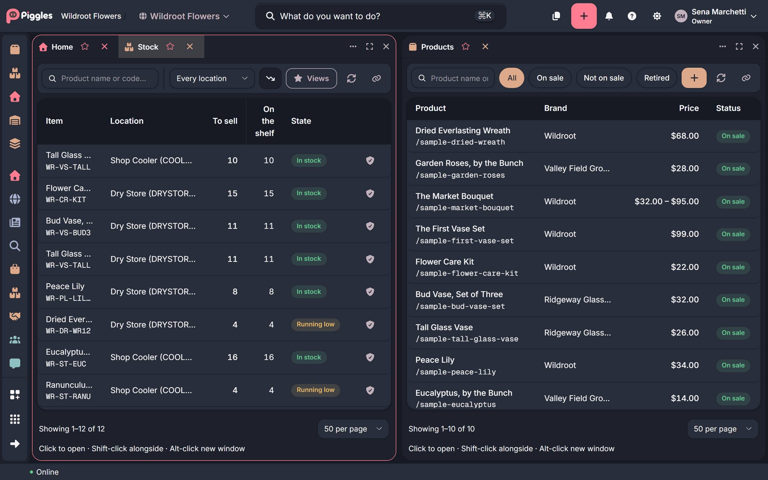Open the sidebar handshake icon
The height and width of the screenshot is (480, 768).
click(15, 316)
